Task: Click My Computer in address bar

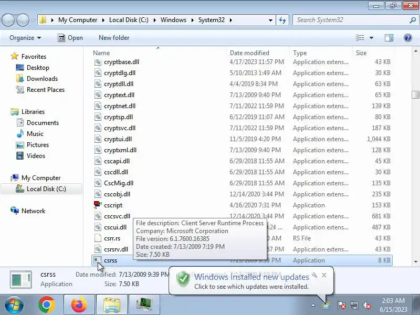Action: click(78, 20)
